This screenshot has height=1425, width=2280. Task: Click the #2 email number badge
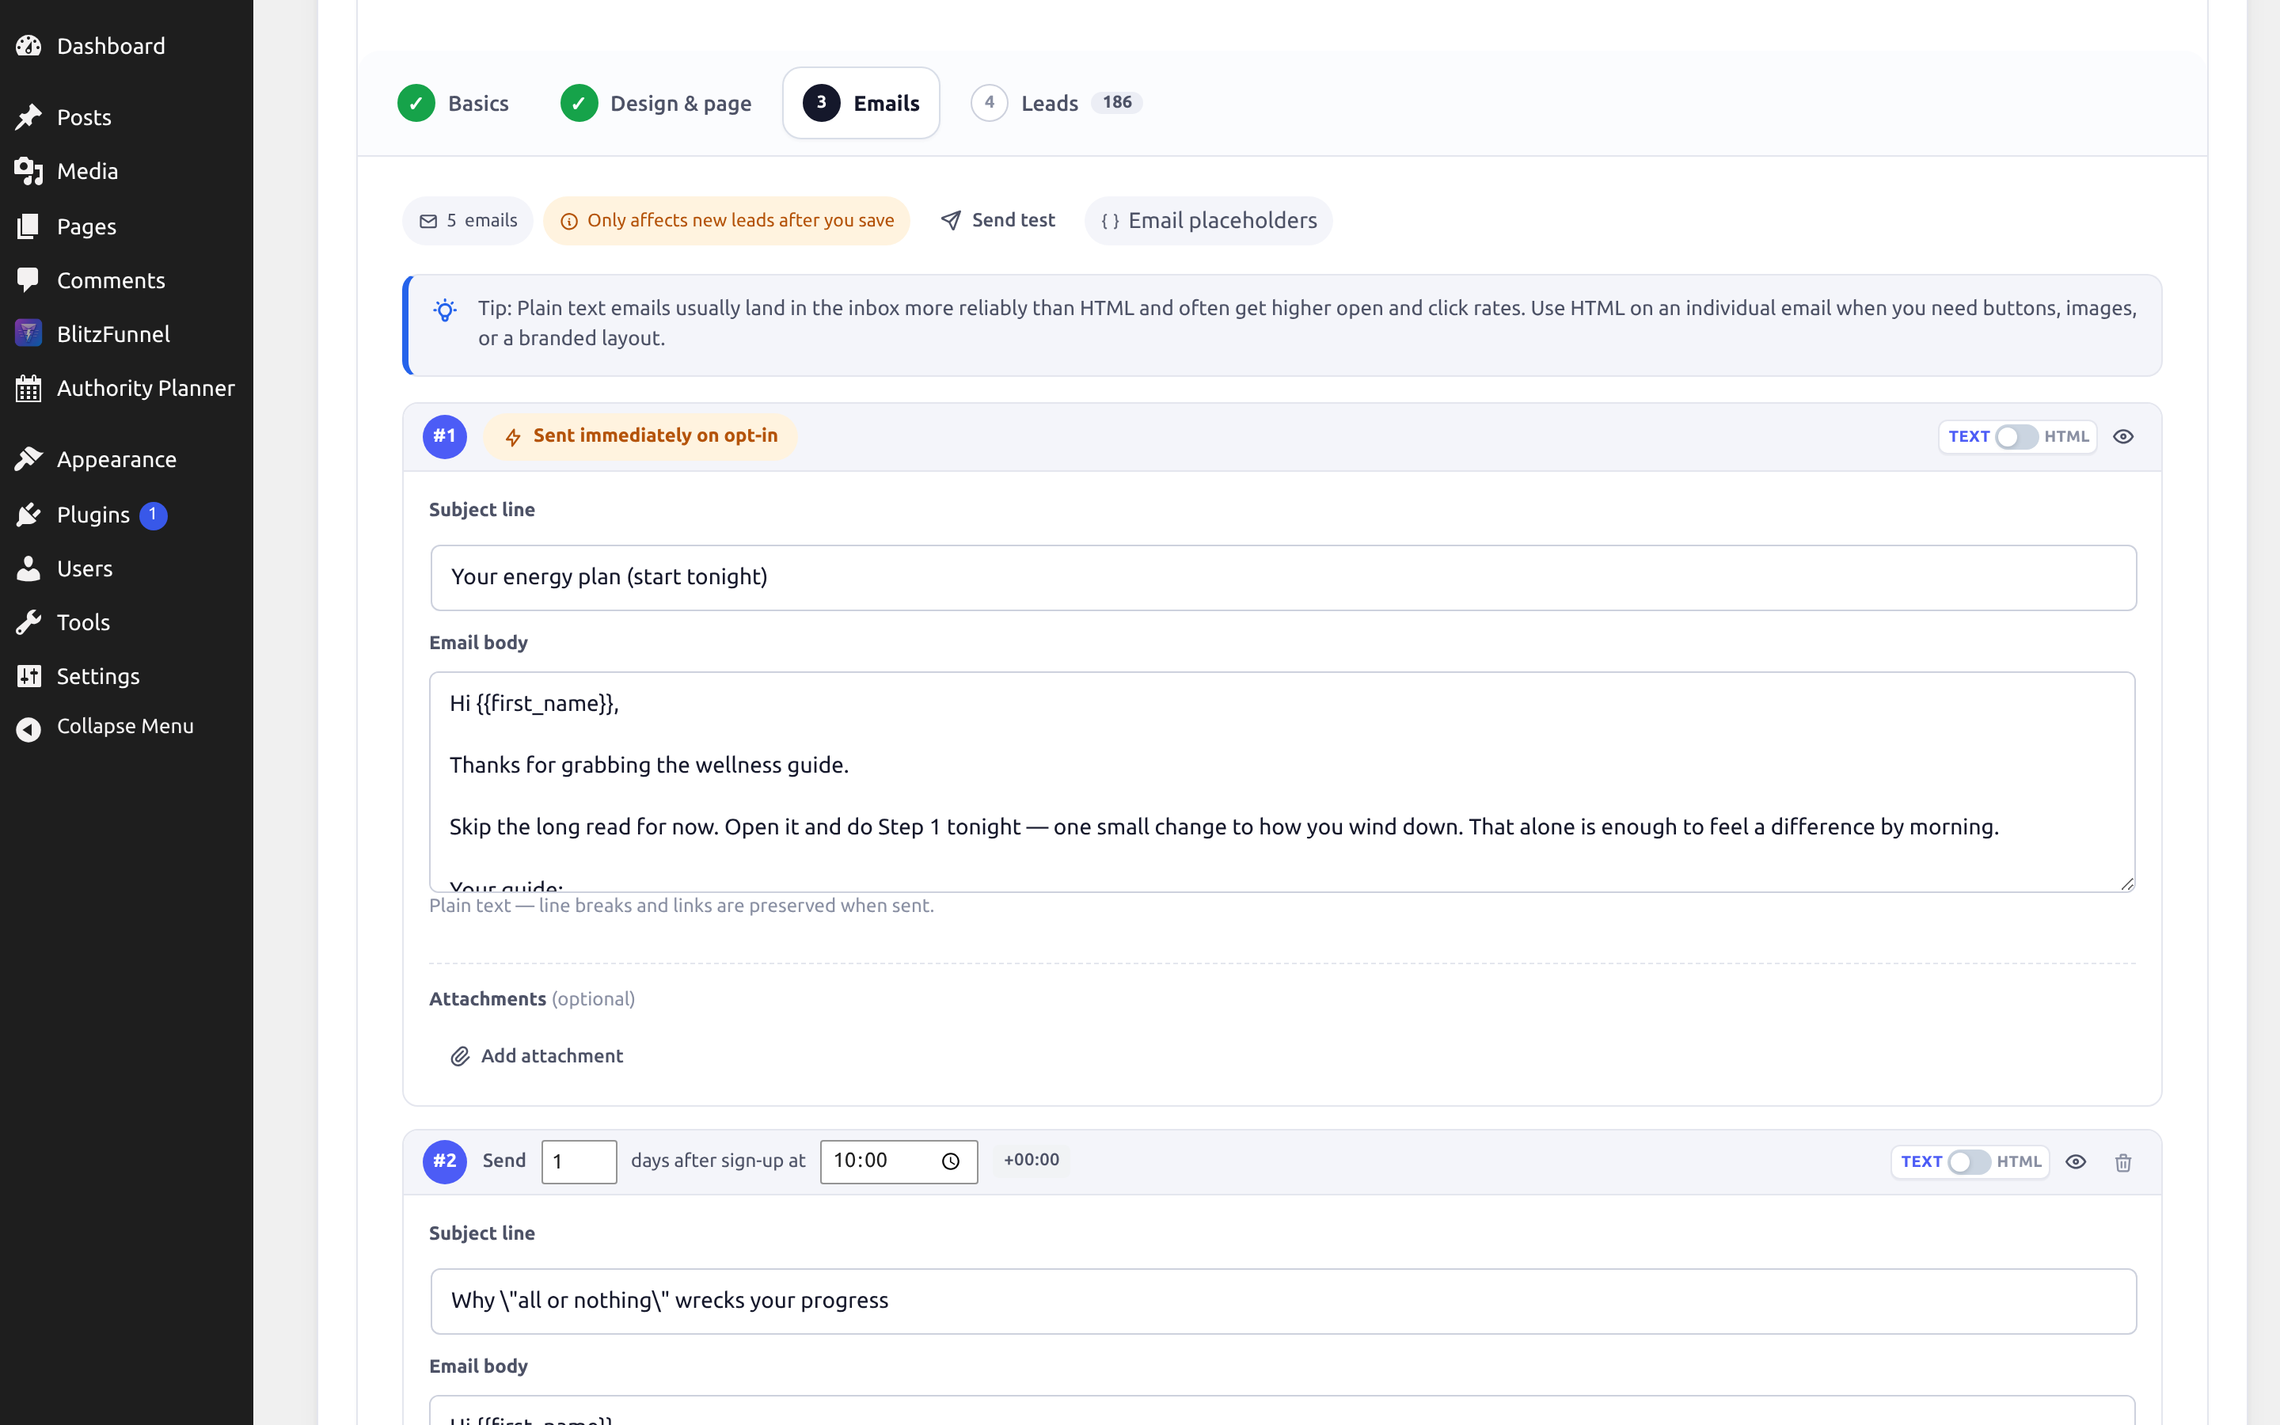445,1161
